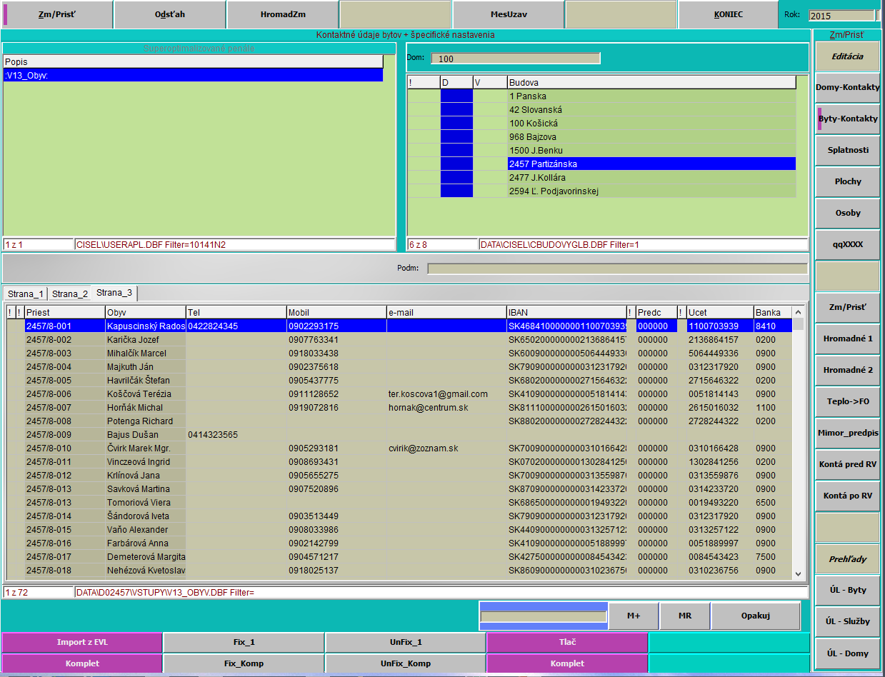Click Import z EVL button
885x677 pixels.
click(81, 642)
